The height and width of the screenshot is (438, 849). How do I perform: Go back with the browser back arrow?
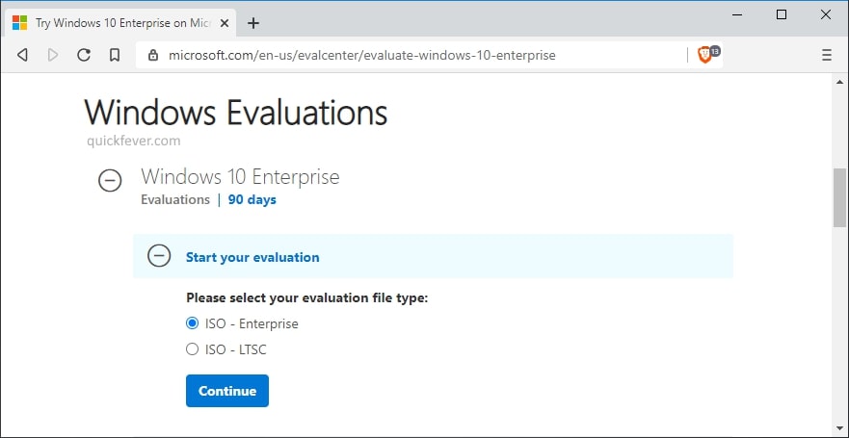22,55
